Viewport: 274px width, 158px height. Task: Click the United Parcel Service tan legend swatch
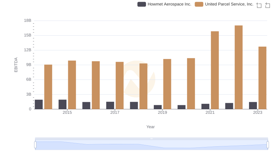pos(199,4)
